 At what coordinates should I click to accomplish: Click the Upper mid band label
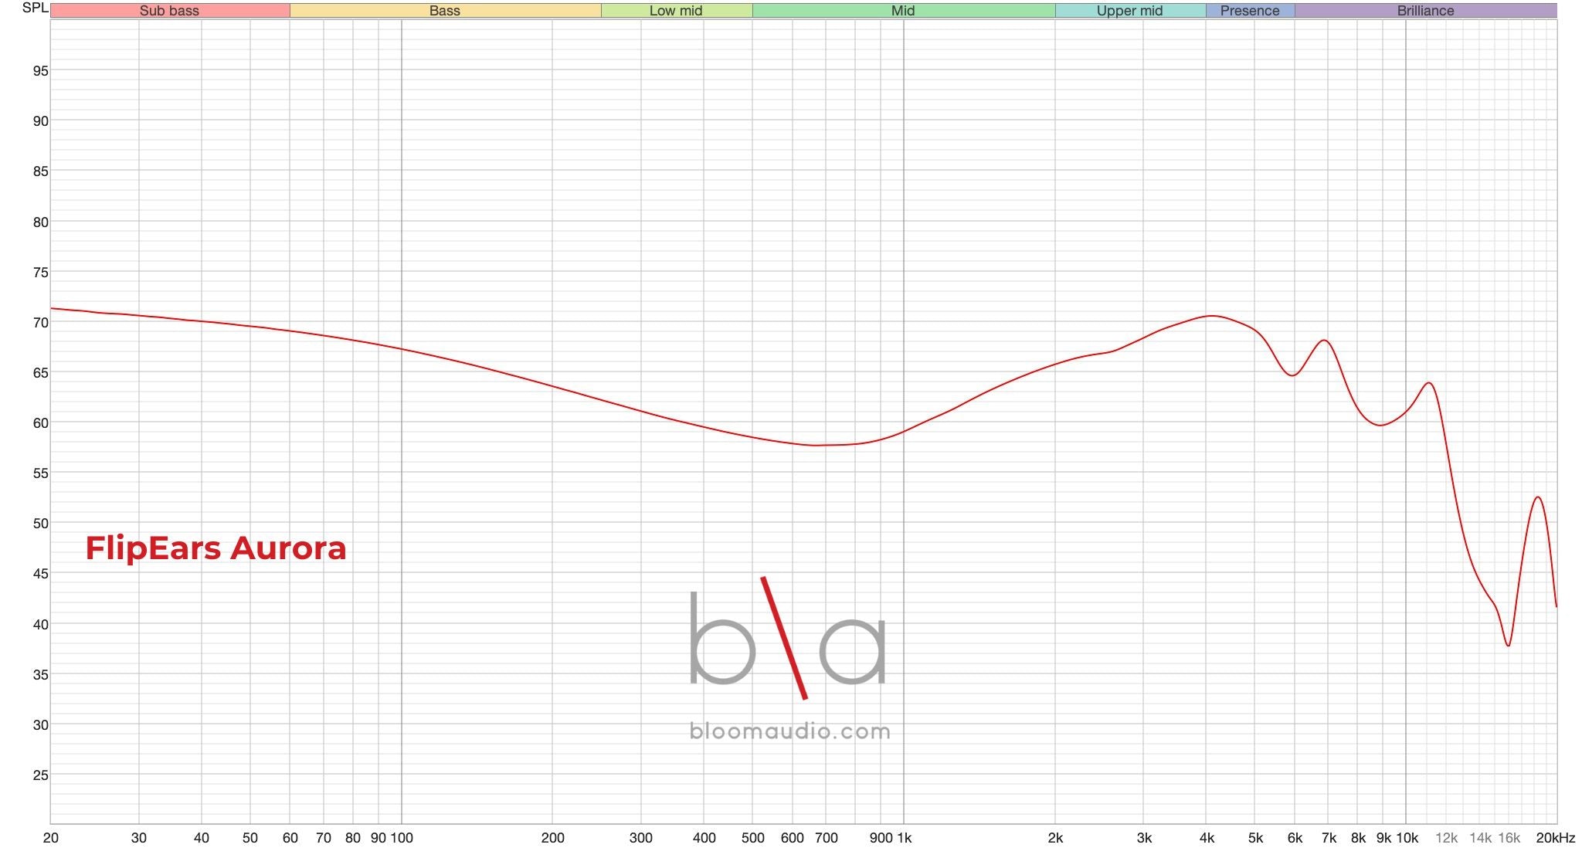click(x=1129, y=11)
